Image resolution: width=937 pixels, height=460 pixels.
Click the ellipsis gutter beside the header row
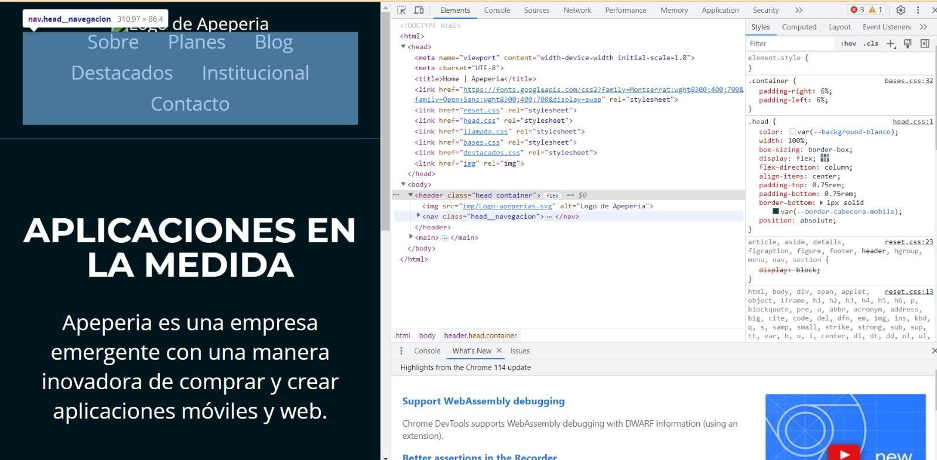[396, 195]
